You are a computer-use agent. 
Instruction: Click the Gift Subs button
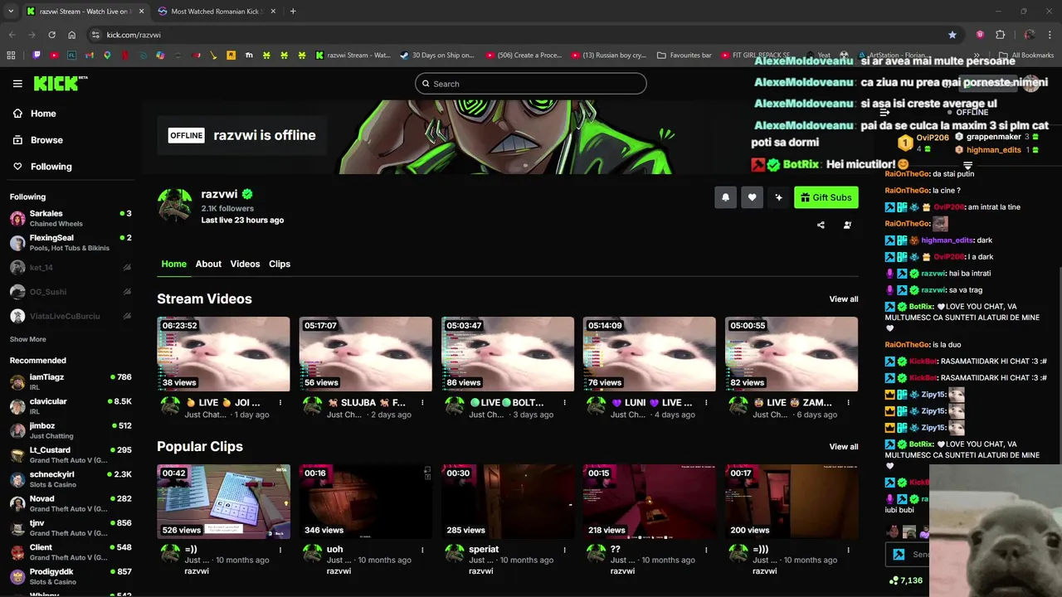(826, 197)
